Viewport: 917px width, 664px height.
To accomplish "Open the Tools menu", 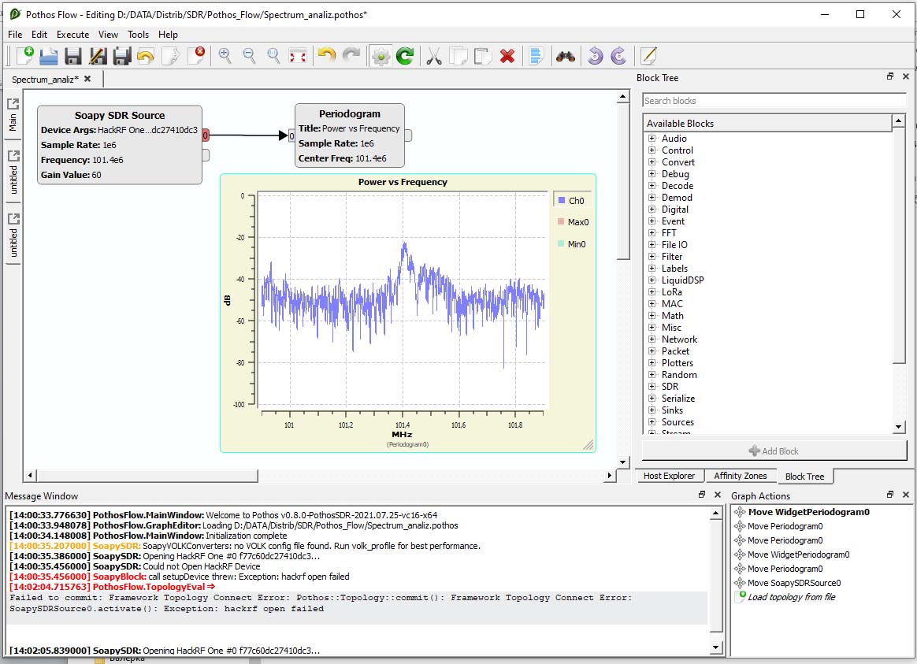I will (x=139, y=35).
